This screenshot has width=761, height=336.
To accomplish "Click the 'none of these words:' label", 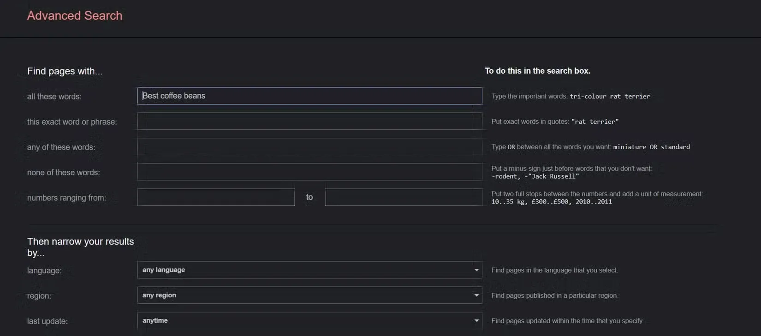I will pyautogui.click(x=64, y=173).
